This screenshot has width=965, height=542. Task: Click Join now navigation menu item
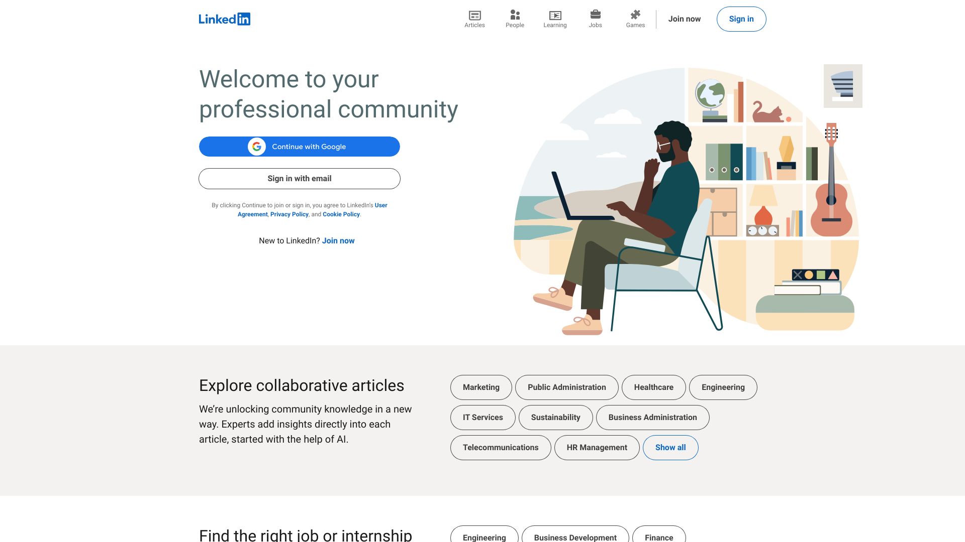(x=684, y=19)
